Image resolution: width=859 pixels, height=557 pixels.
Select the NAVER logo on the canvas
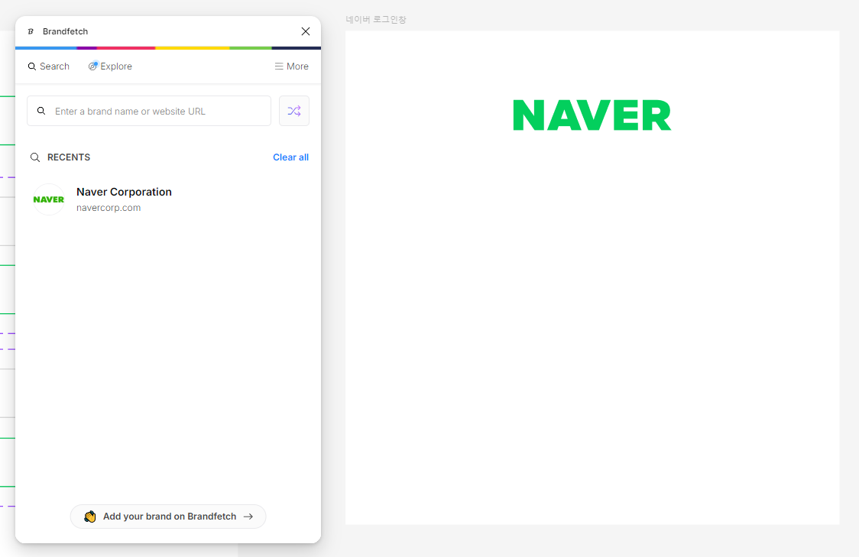(592, 115)
